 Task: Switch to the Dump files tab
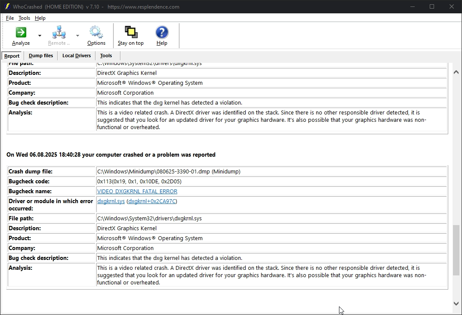coord(41,56)
